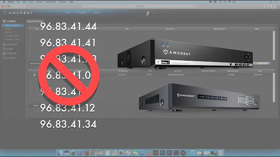Open the History menu
This screenshot has width=280, height=157.
coord(39,2)
